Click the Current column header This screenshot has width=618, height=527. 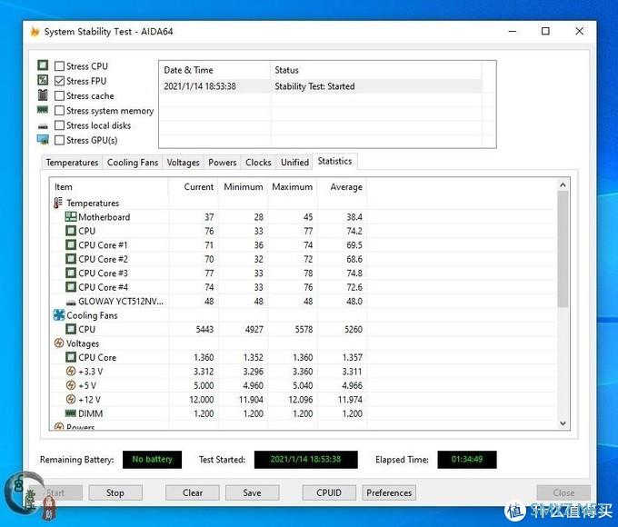tap(193, 187)
